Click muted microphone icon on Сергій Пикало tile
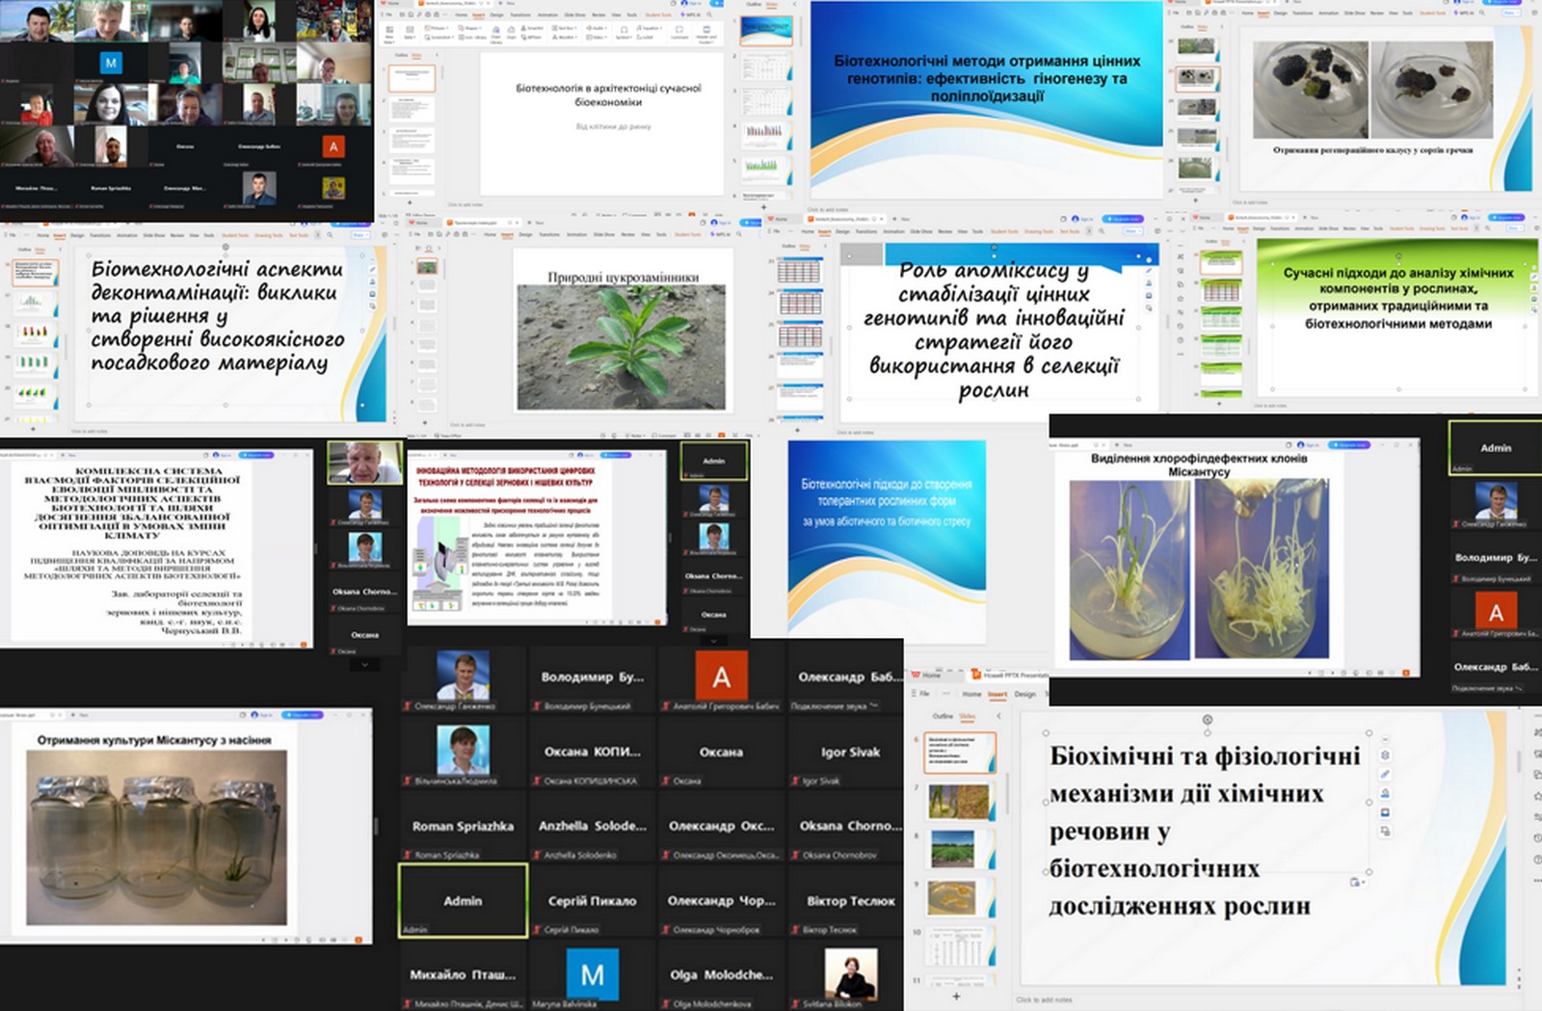 tap(539, 930)
